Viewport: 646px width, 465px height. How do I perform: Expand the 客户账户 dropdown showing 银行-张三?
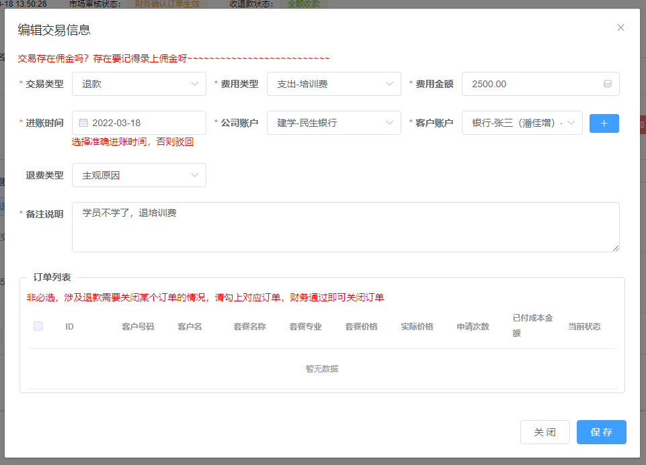(x=522, y=123)
